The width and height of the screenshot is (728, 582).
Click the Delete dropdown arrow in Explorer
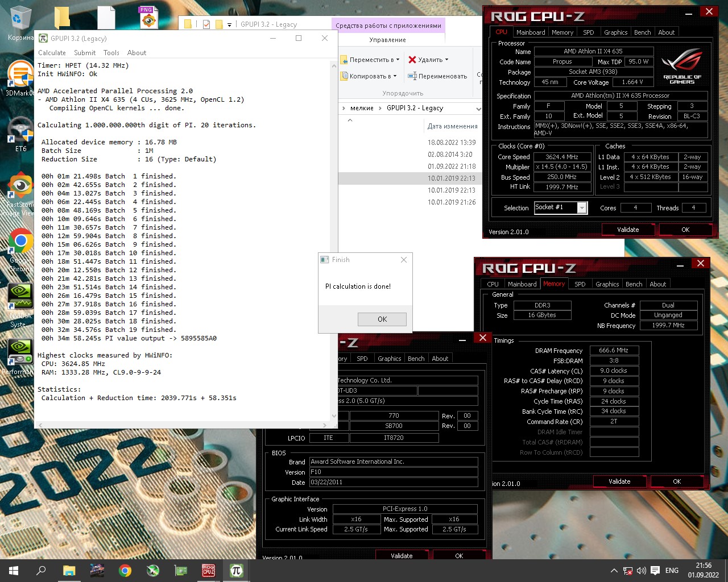446,60
